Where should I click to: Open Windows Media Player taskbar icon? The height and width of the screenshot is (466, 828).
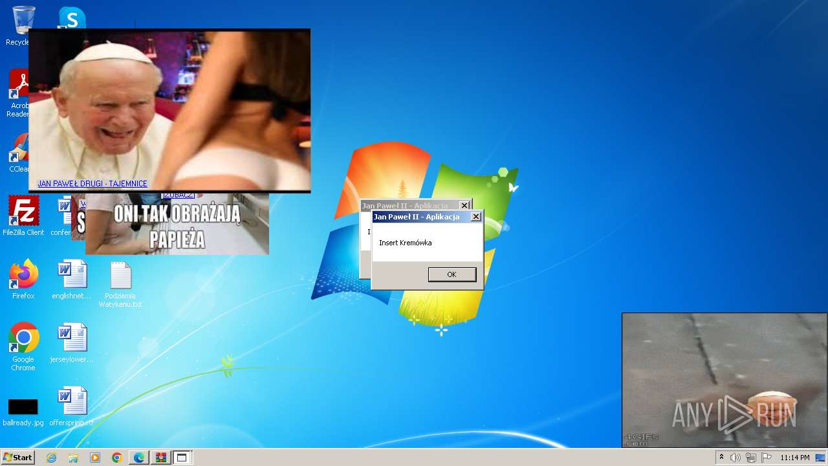pyautogui.click(x=95, y=458)
